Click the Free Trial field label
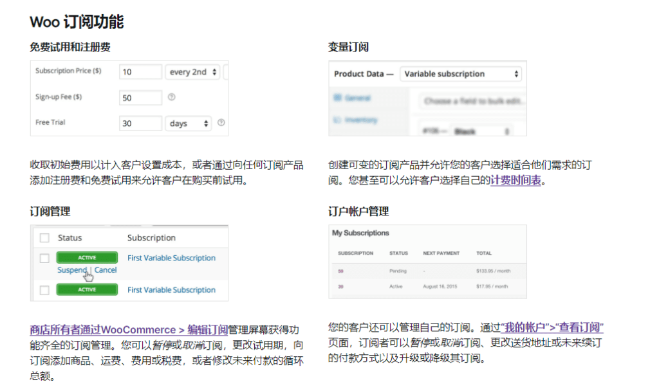 (x=50, y=122)
